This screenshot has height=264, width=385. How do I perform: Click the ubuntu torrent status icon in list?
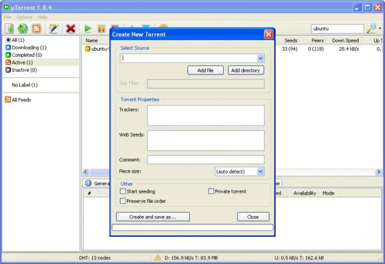[x=88, y=49]
